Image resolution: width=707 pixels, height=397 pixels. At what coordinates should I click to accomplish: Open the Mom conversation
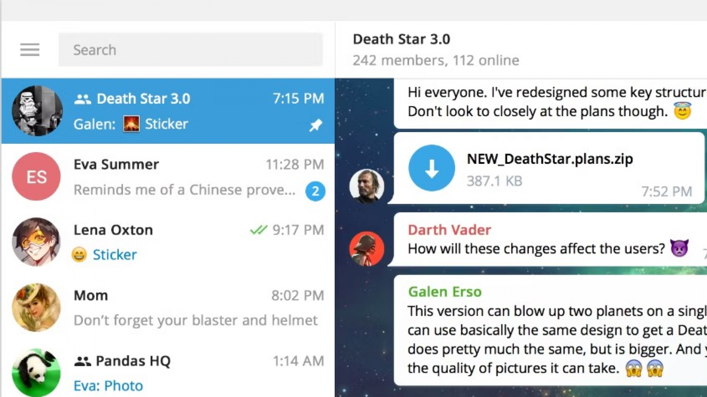[184, 308]
